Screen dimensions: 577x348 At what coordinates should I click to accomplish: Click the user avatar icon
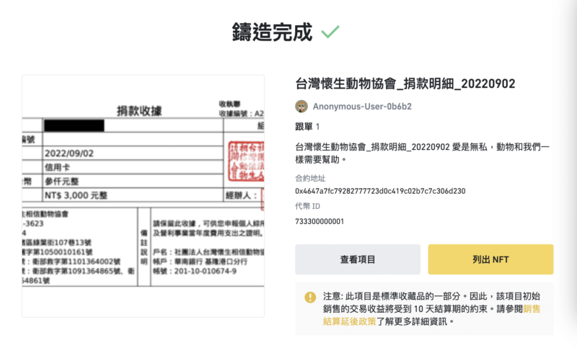tap(301, 107)
